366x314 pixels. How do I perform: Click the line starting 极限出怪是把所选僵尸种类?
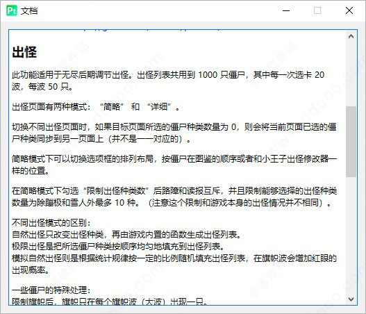point(118,247)
